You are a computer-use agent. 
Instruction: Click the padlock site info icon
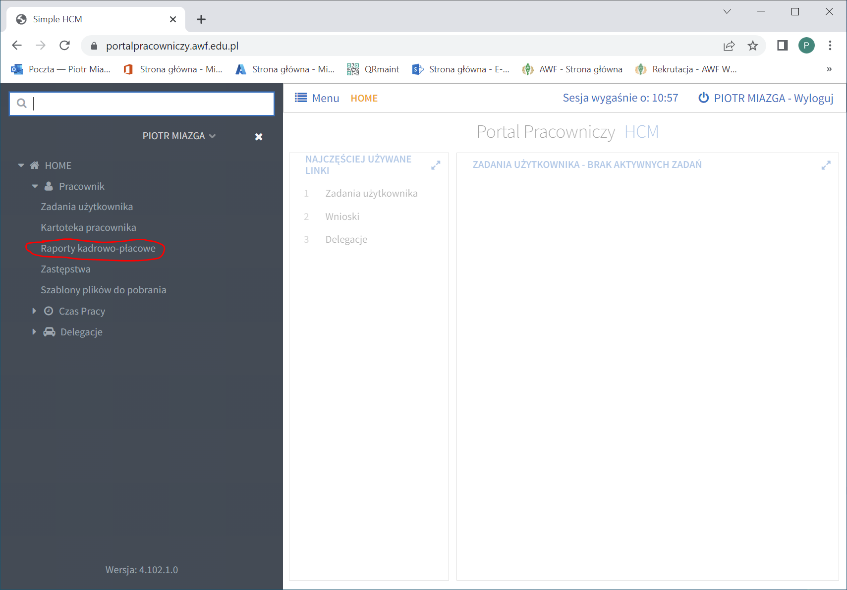tap(94, 46)
